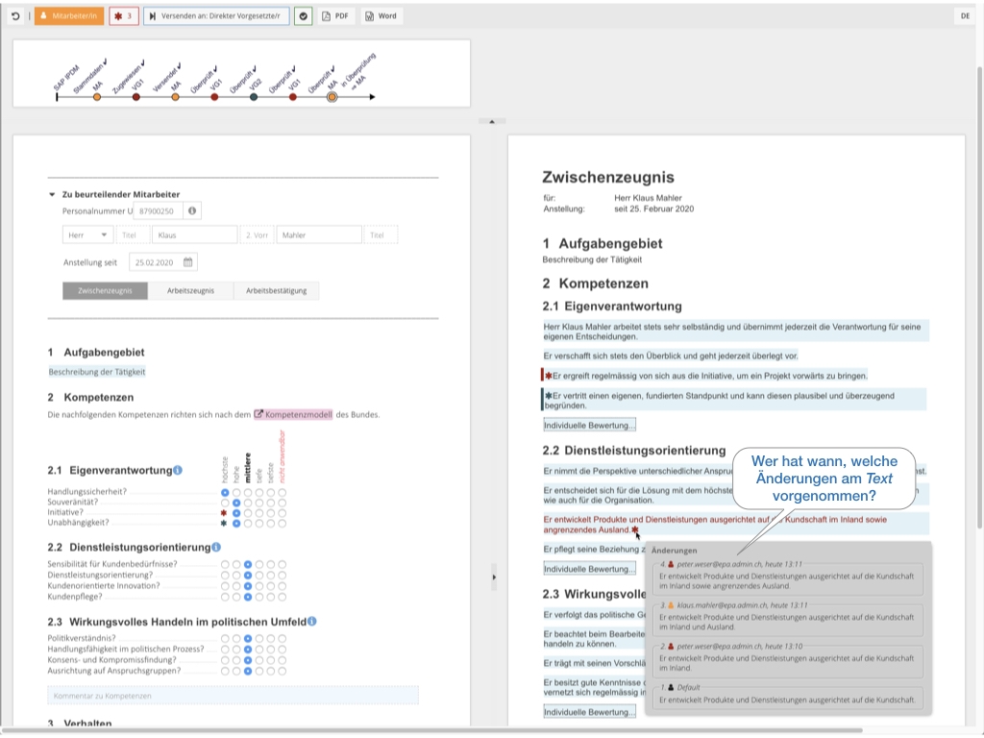
Task: Select the Arbeitszeugnis tab
Action: [190, 290]
